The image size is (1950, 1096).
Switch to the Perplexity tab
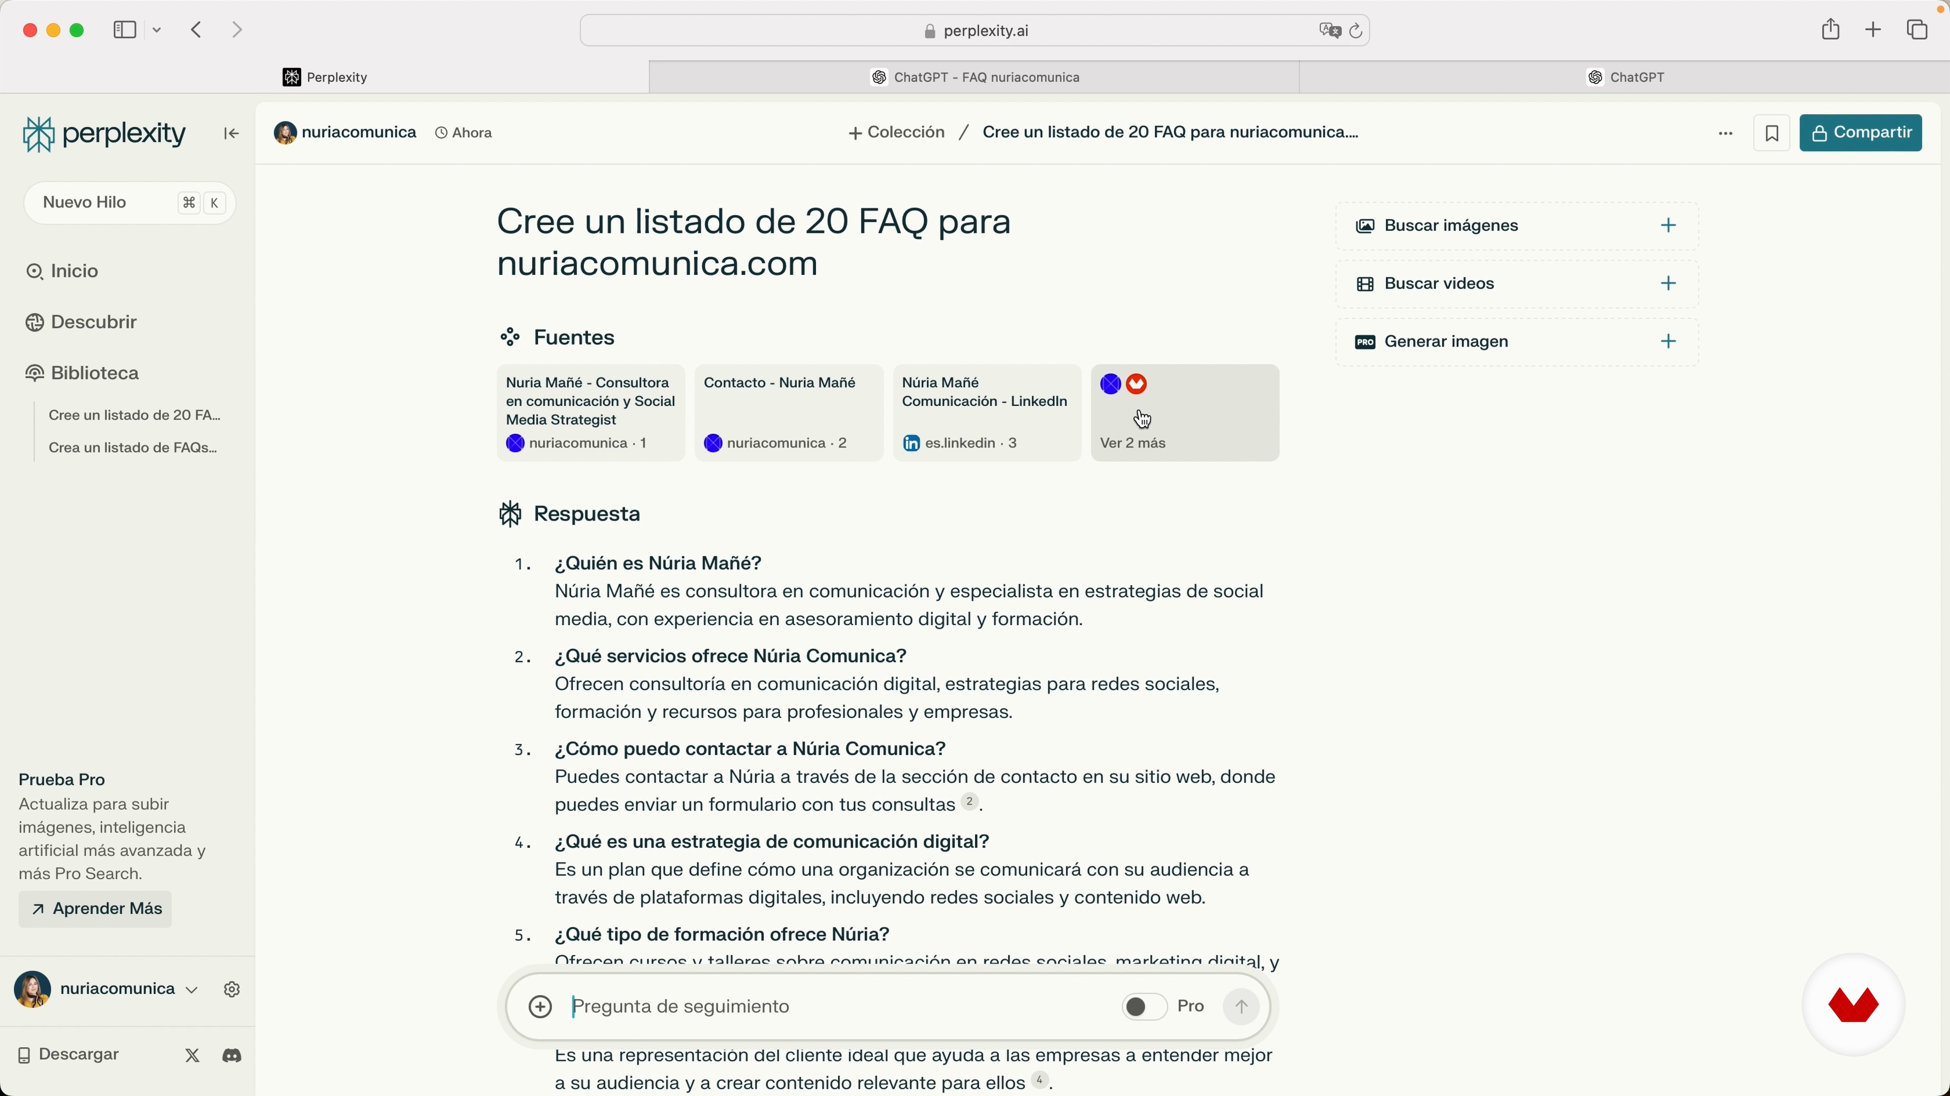point(325,77)
